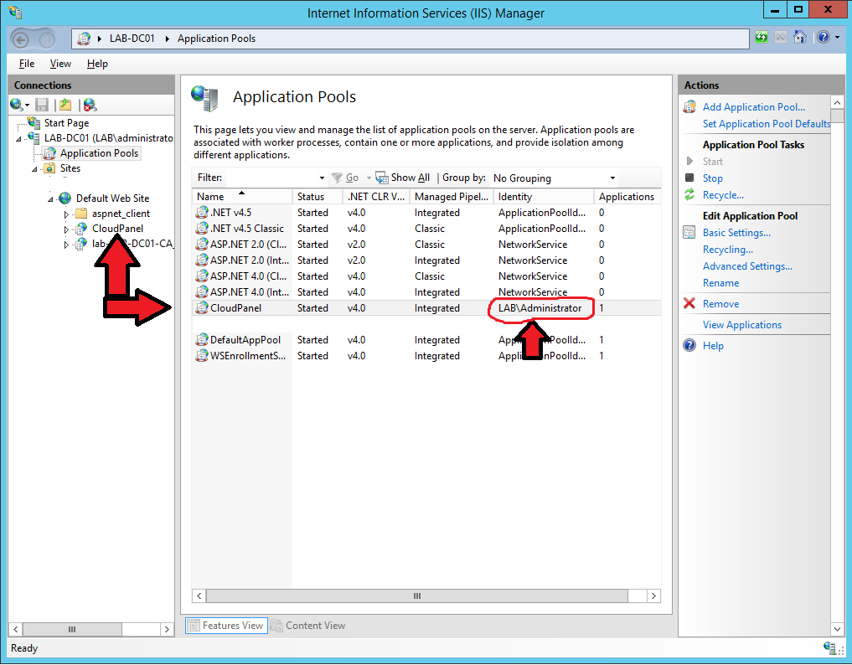
Task: Click the Advanced Settings... link
Action: (x=747, y=266)
